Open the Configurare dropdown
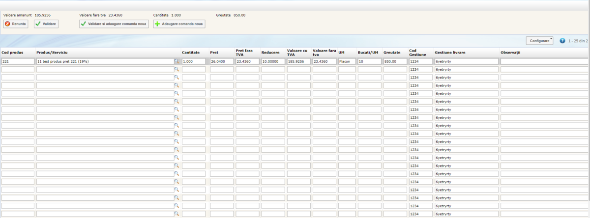The height and width of the screenshot is (218, 590). (539, 41)
